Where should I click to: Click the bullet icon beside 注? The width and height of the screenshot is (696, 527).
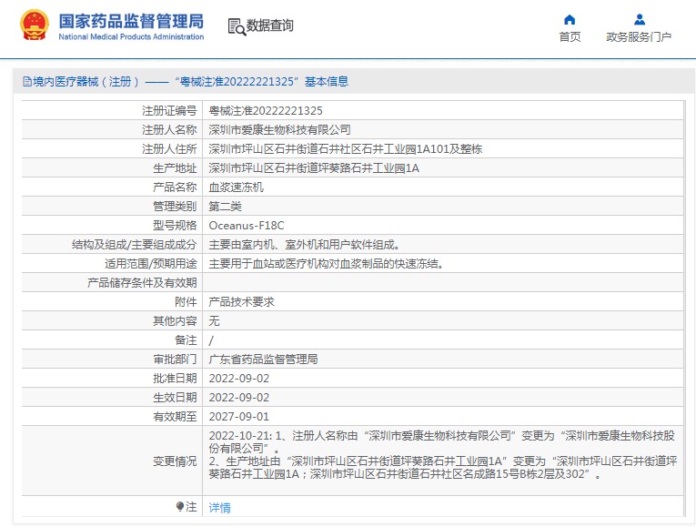(180, 507)
